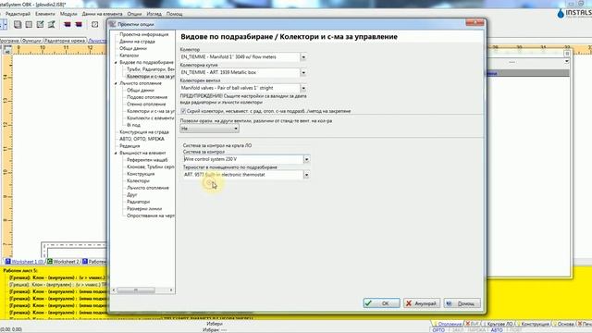Select Размерни линии tree item

[x=144, y=208]
